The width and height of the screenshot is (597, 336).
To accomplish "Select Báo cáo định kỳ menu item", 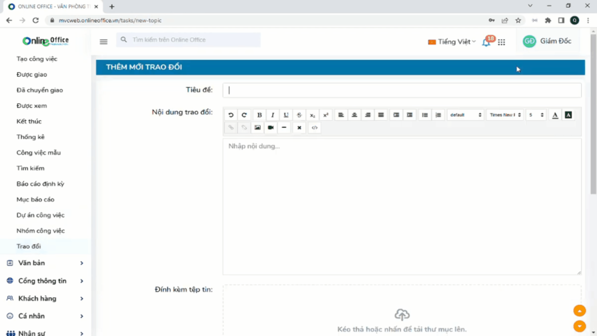I will 40,184.
